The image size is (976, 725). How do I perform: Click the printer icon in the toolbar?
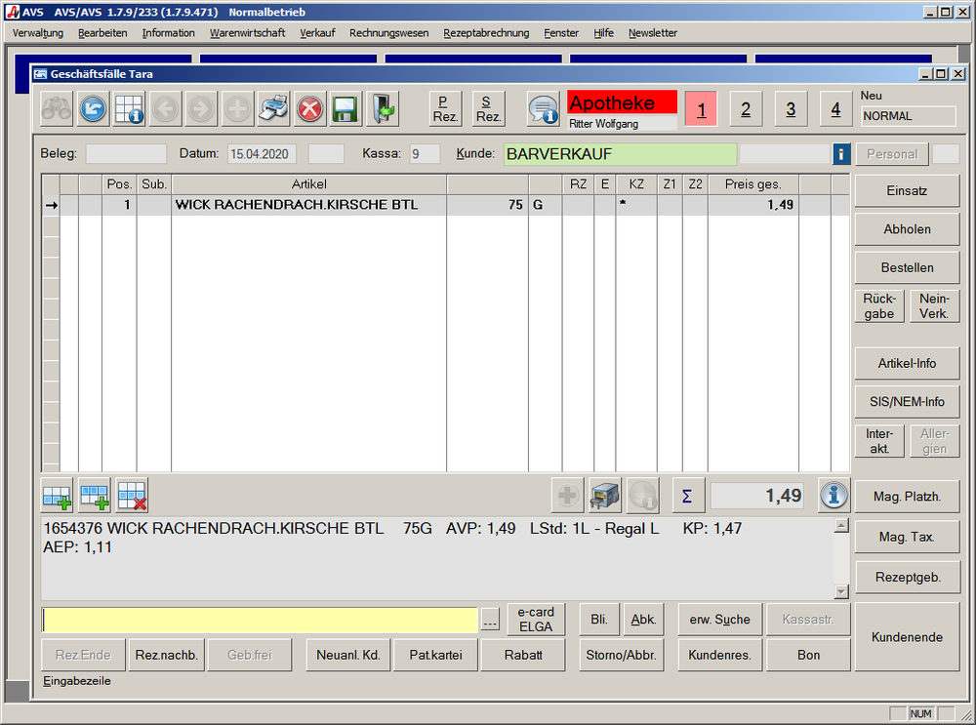(x=273, y=109)
